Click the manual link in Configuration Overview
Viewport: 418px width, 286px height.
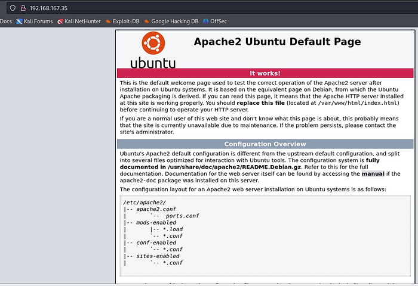pyautogui.click(x=373, y=174)
